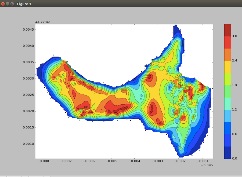Close the Figure 1 window
This screenshot has height=177, width=242.
coord(3,4)
